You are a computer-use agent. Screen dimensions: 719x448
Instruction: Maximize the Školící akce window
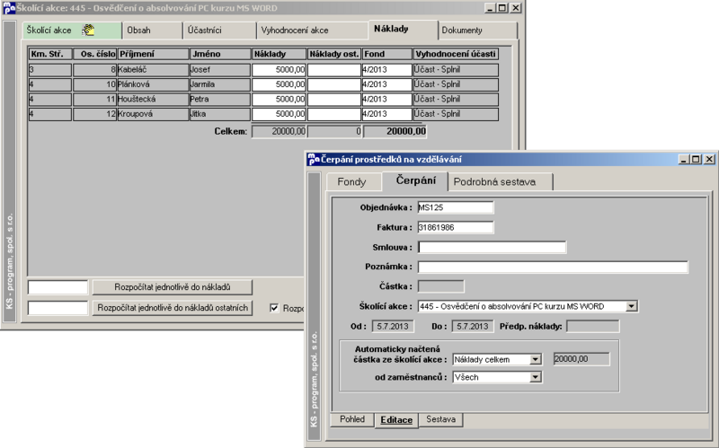click(x=502, y=8)
